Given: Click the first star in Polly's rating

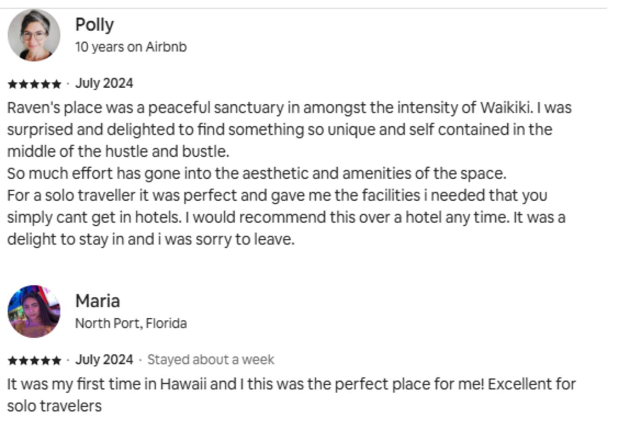Looking at the screenshot, I should (x=12, y=84).
